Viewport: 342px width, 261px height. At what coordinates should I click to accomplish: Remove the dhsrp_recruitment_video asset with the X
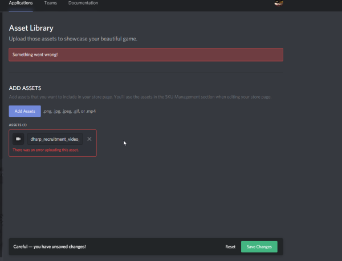[x=89, y=139]
